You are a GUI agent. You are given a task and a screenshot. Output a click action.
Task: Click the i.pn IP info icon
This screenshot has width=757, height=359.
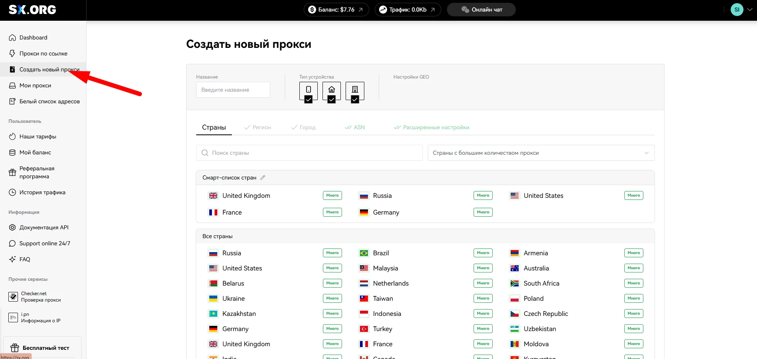(x=13, y=318)
